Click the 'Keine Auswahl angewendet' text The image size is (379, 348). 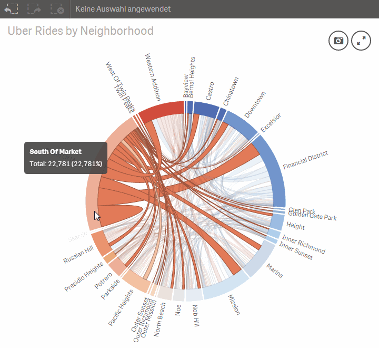click(x=123, y=9)
